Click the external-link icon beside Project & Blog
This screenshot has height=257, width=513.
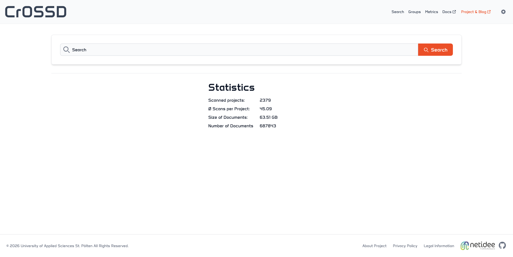coord(489,12)
